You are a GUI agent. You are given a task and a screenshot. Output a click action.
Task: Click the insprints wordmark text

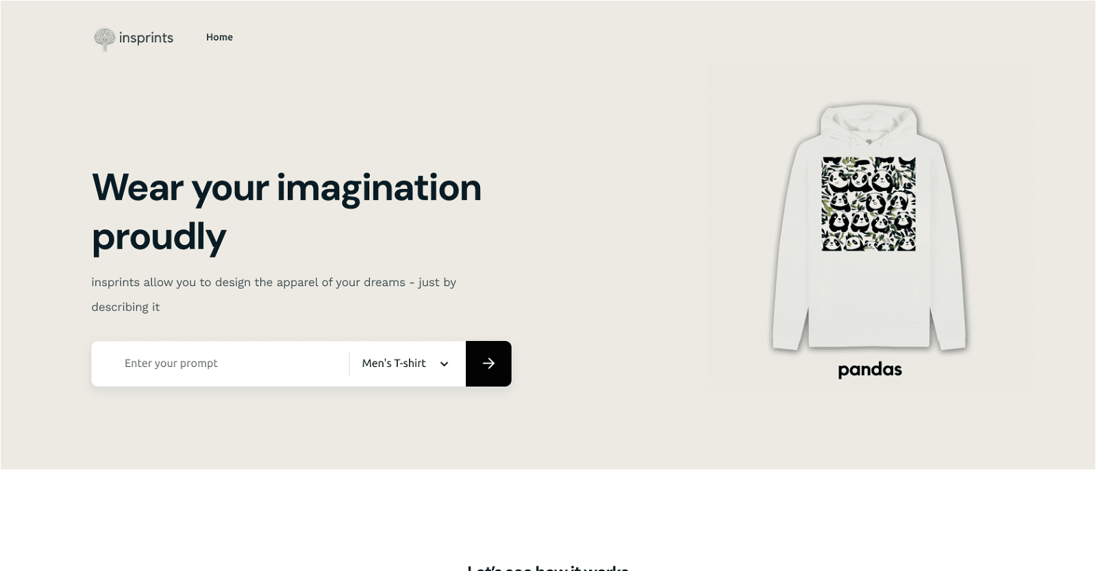pos(146,38)
